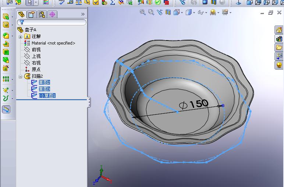This screenshot has width=284, height=187.
Task: Select the Draft feature tool
Action: click(6, 60)
